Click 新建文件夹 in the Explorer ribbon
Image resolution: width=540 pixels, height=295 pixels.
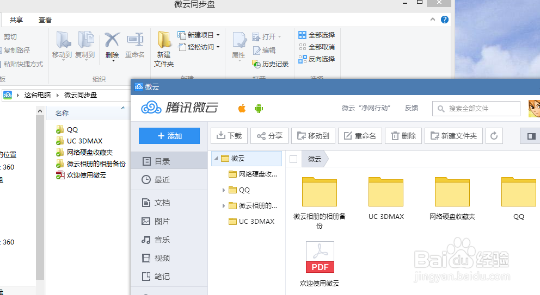[x=164, y=49]
